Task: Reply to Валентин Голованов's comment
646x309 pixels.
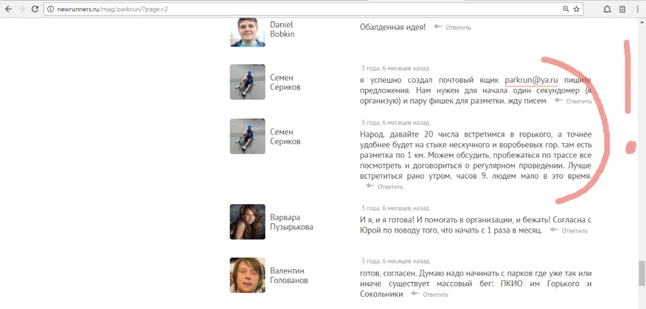Action: point(430,294)
